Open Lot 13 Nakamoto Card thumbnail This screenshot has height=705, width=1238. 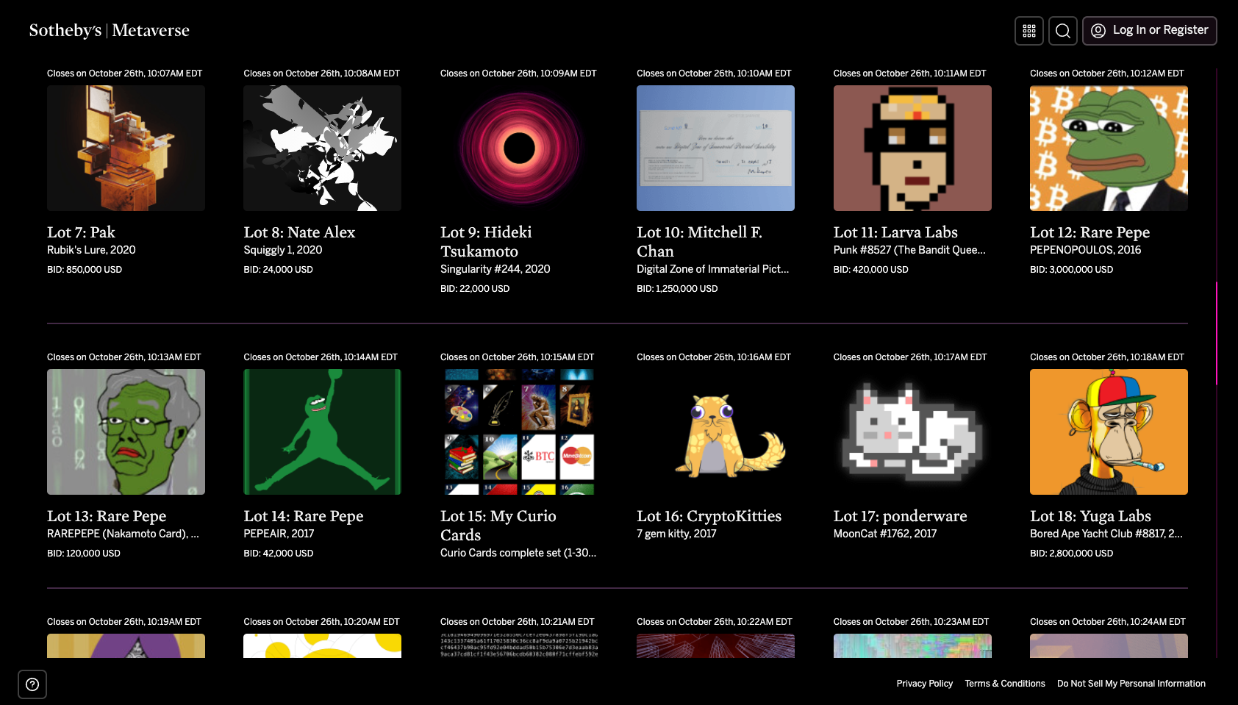126,432
